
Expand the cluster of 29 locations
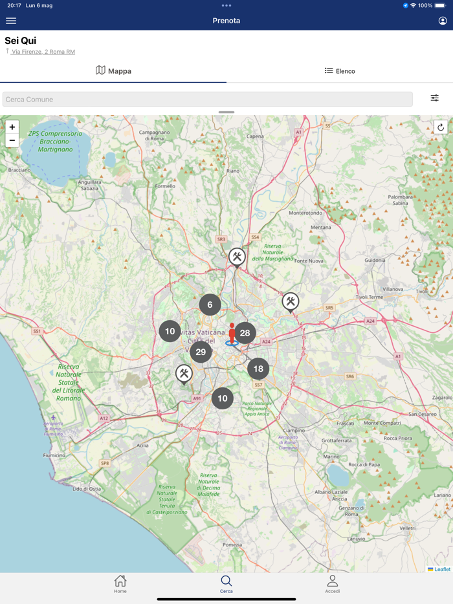(201, 352)
